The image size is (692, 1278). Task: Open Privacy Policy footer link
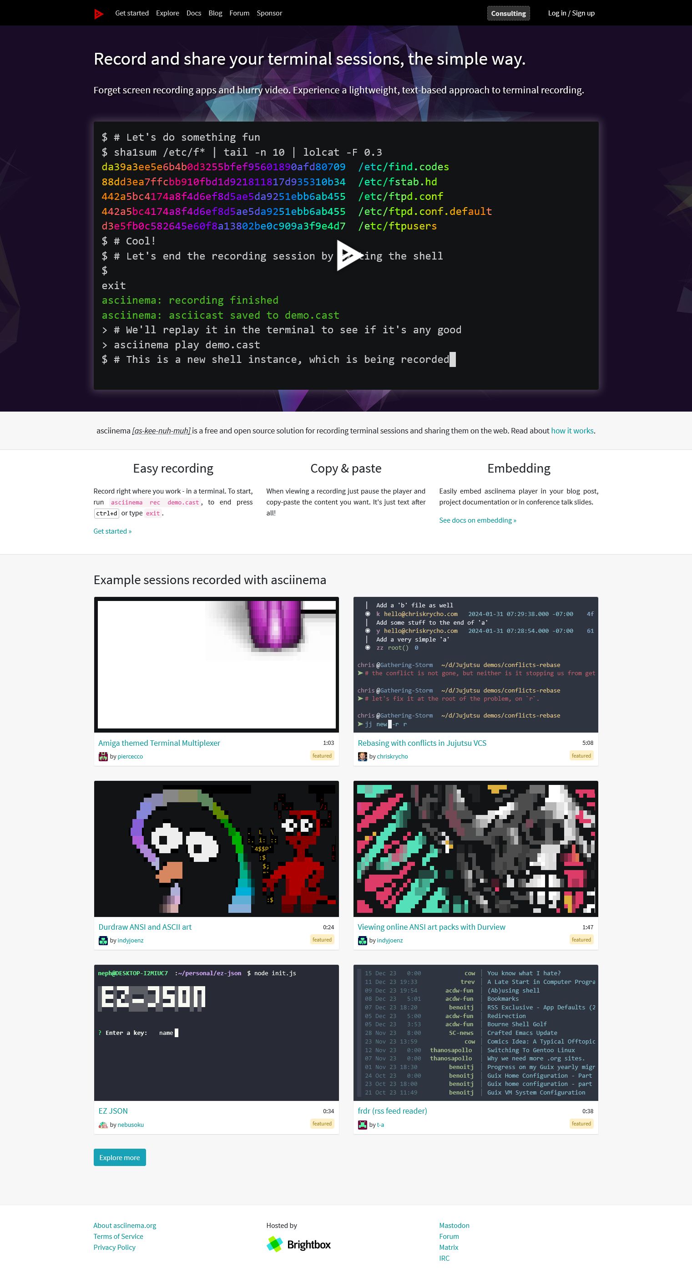(x=115, y=1247)
